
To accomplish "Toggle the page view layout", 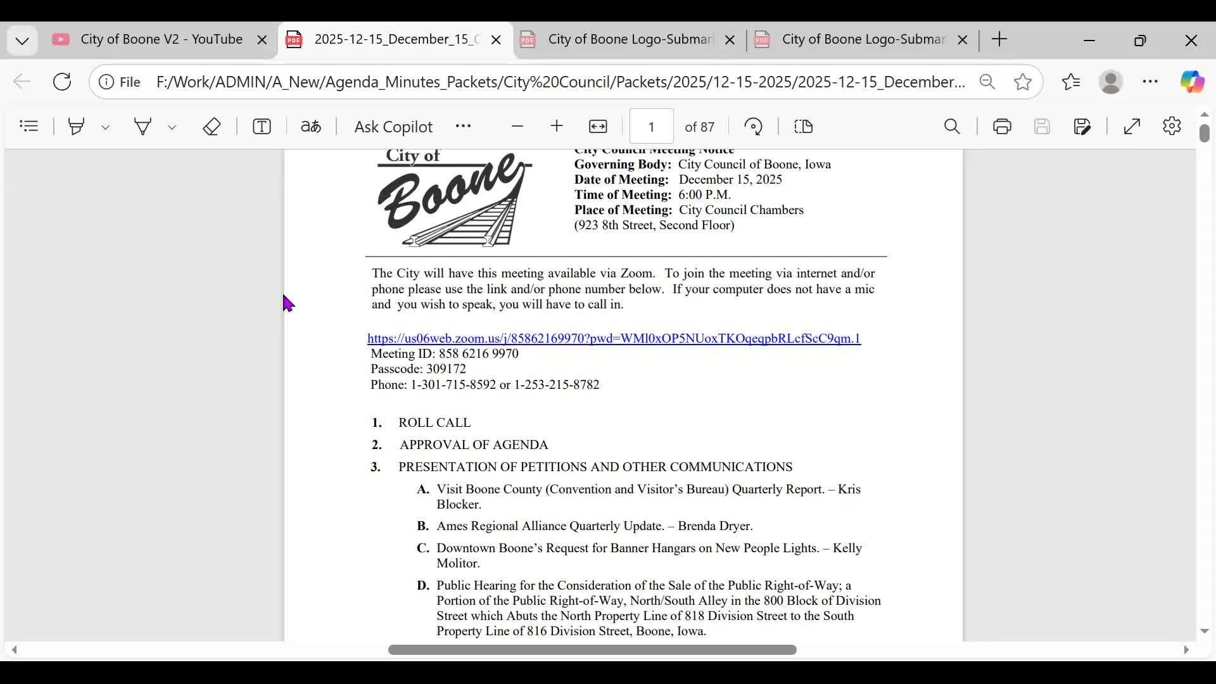I will 803,126.
